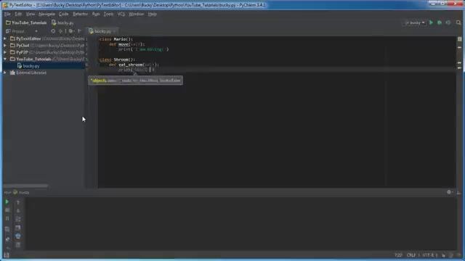Click Debug bug icon in top toolbar
Image resolution: width=465 pixels, height=261 pixels.
(x=440, y=22)
